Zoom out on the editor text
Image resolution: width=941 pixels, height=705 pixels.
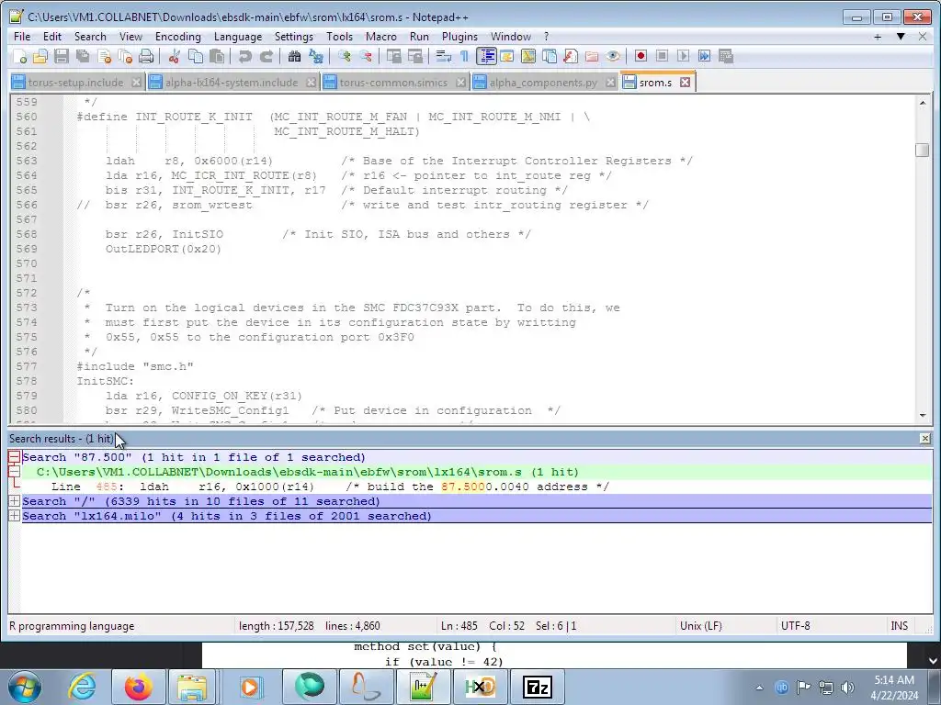click(365, 56)
